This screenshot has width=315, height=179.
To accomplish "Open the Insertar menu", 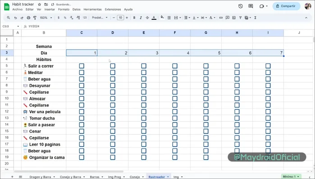I will pos(50,9).
